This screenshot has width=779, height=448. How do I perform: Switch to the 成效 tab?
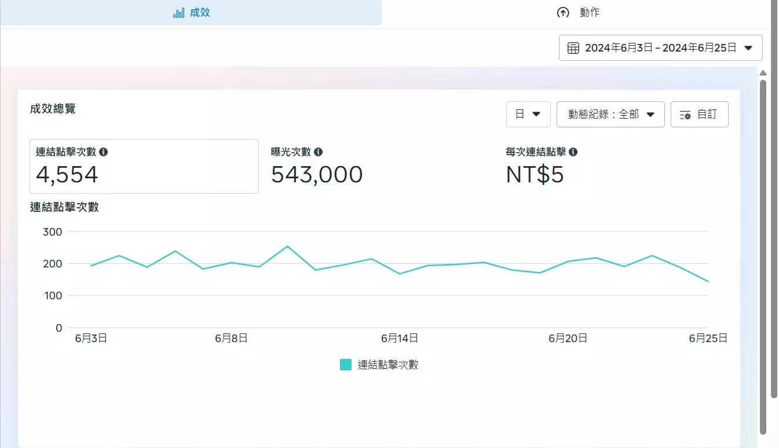click(x=191, y=13)
